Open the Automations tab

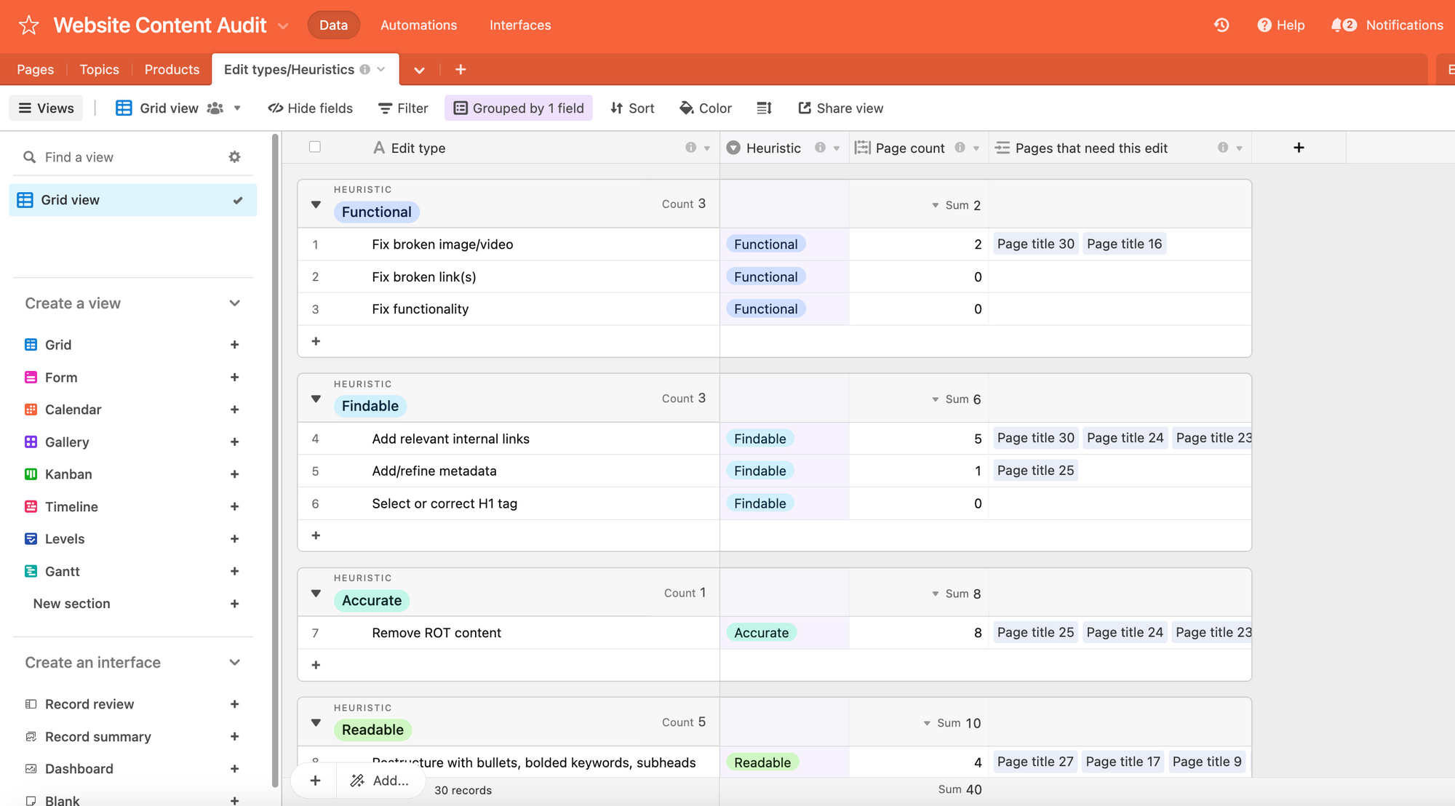419,25
